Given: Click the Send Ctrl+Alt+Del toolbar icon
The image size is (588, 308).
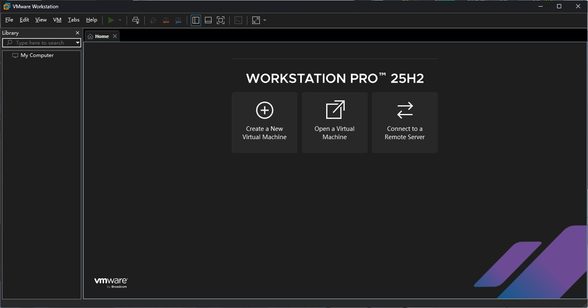Looking at the screenshot, I should click(x=136, y=20).
